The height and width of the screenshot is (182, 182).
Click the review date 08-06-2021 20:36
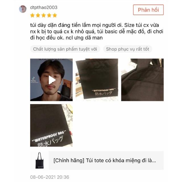[x=50, y=177]
